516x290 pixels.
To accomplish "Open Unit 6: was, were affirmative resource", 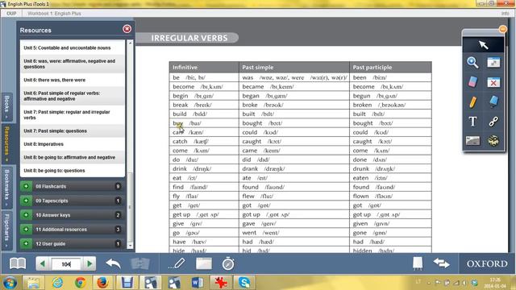I will coord(73,64).
